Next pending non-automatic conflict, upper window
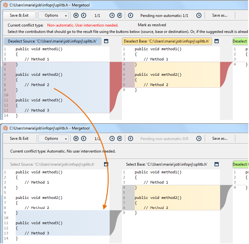 [199, 15]
